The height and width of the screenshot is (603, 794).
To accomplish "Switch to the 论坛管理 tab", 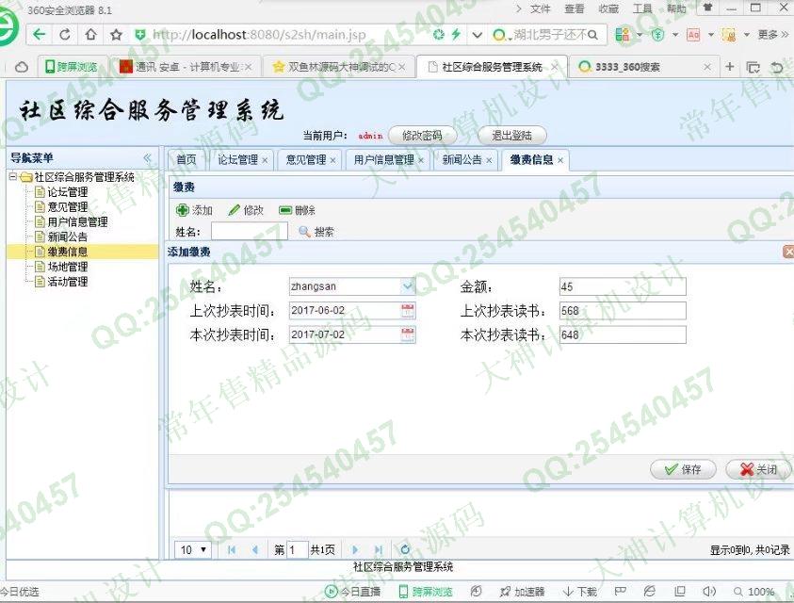I will (x=238, y=159).
